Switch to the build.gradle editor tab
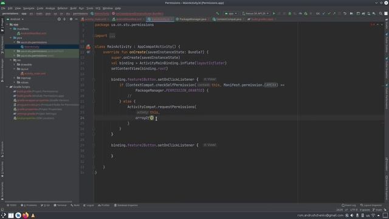Viewport: 389px width, 219px height. click(261, 19)
